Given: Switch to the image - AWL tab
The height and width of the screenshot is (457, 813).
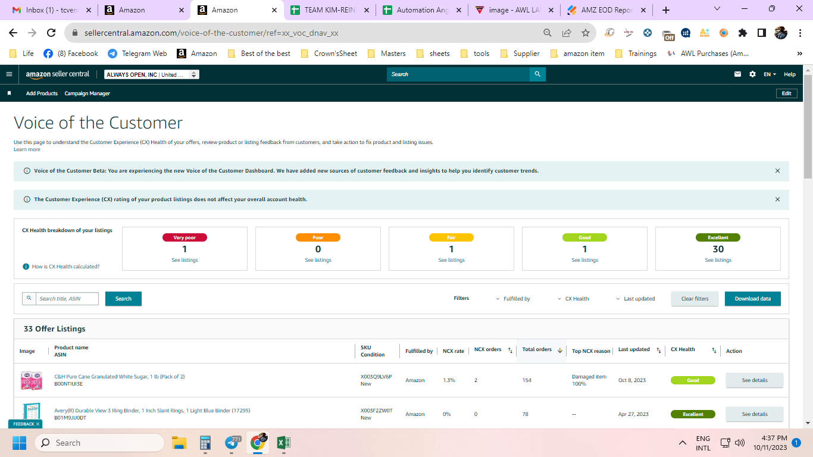Looking at the screenshot, I should (514, 10).
